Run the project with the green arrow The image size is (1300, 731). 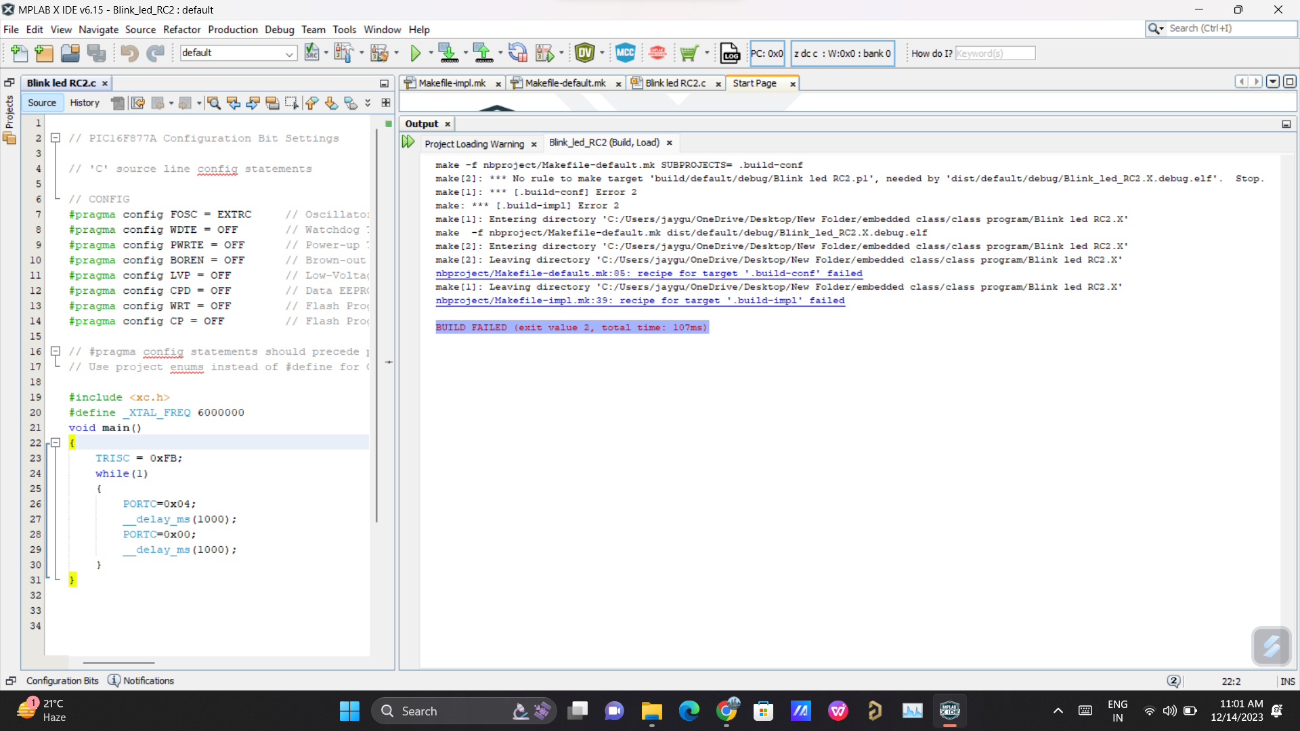coord(416,53)
